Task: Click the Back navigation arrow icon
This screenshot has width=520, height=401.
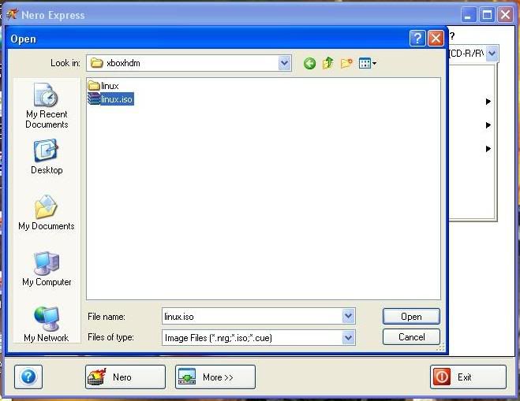Action: coord(309,64)
